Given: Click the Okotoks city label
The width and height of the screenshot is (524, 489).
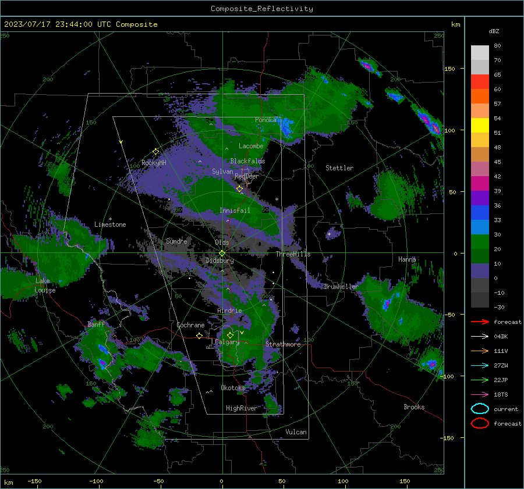Looking at the screenshot, I should (233, 388).
